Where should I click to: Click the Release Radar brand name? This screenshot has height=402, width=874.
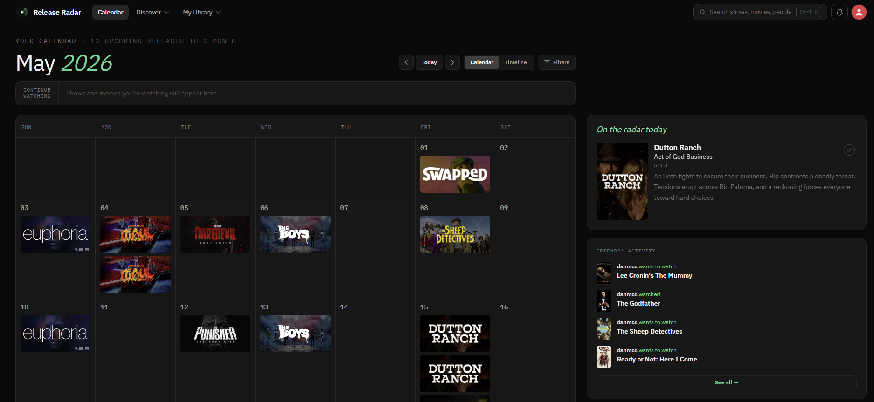click(x=57, y=12)
